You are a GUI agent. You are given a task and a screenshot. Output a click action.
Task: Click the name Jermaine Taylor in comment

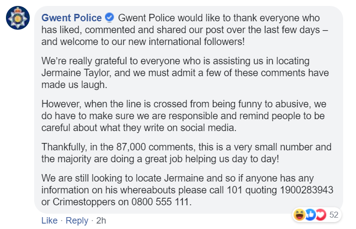77,73
